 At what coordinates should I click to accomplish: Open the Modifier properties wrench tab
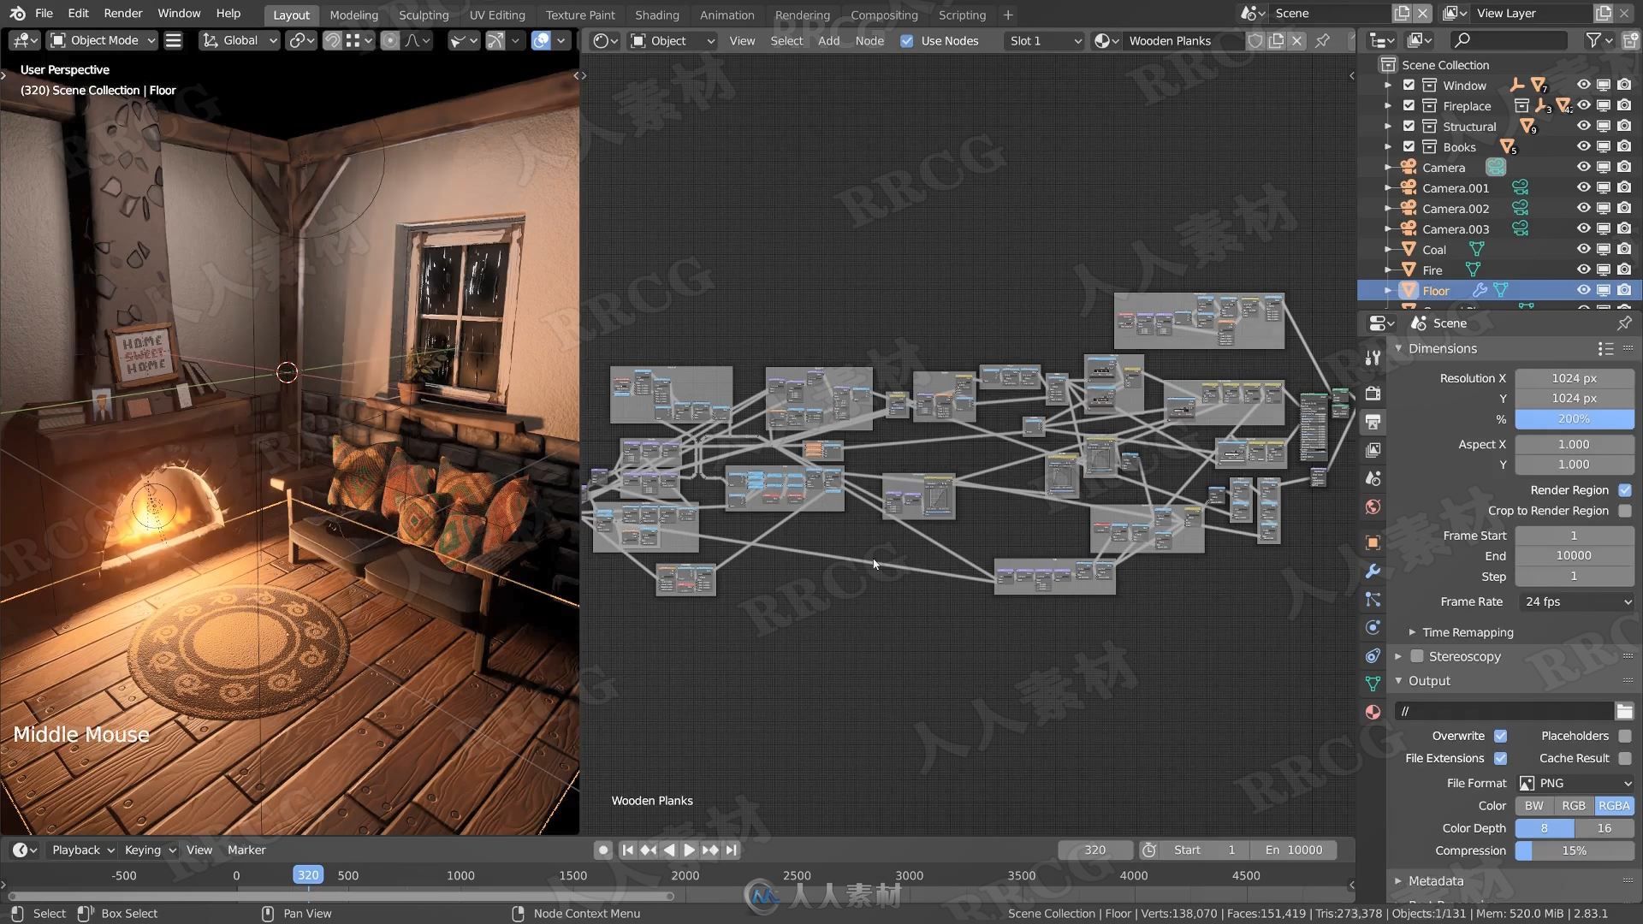point(1373,571)
